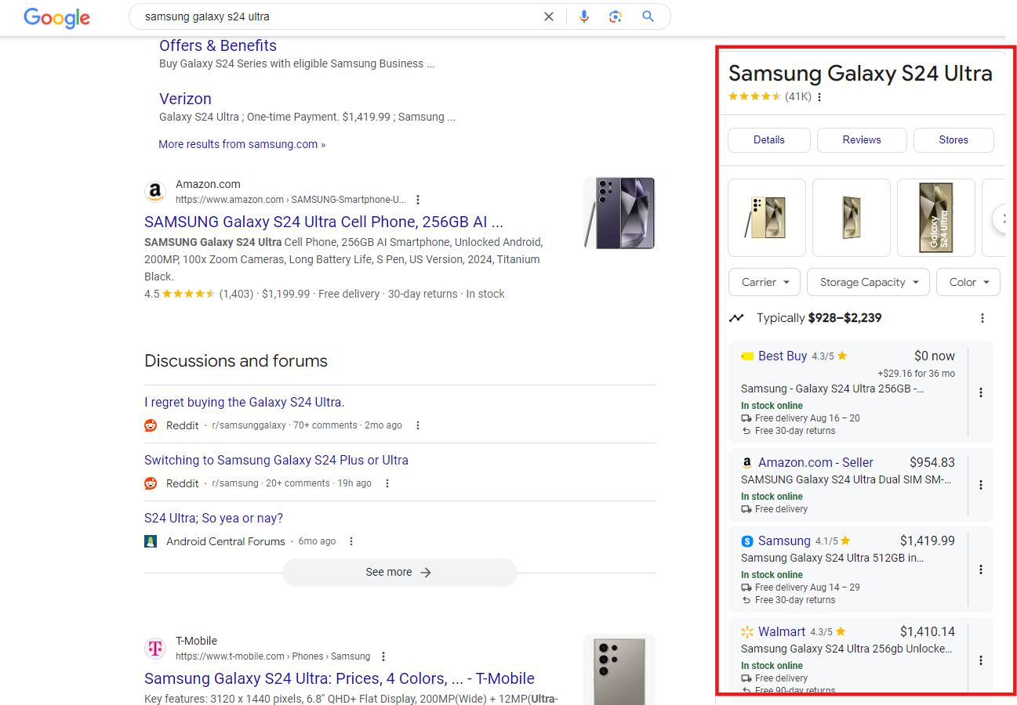Click the "$0 now" Best Buy price
Viewport: 1017px width, 705px height.
point(935,356)
